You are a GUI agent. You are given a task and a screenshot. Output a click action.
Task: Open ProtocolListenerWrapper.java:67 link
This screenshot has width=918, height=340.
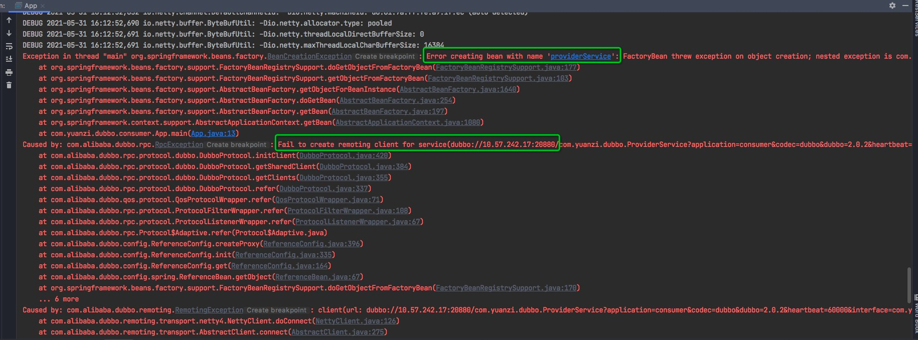coord(358,222)
